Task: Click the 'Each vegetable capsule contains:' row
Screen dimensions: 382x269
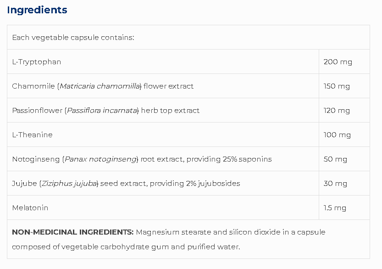Action: 73,38
